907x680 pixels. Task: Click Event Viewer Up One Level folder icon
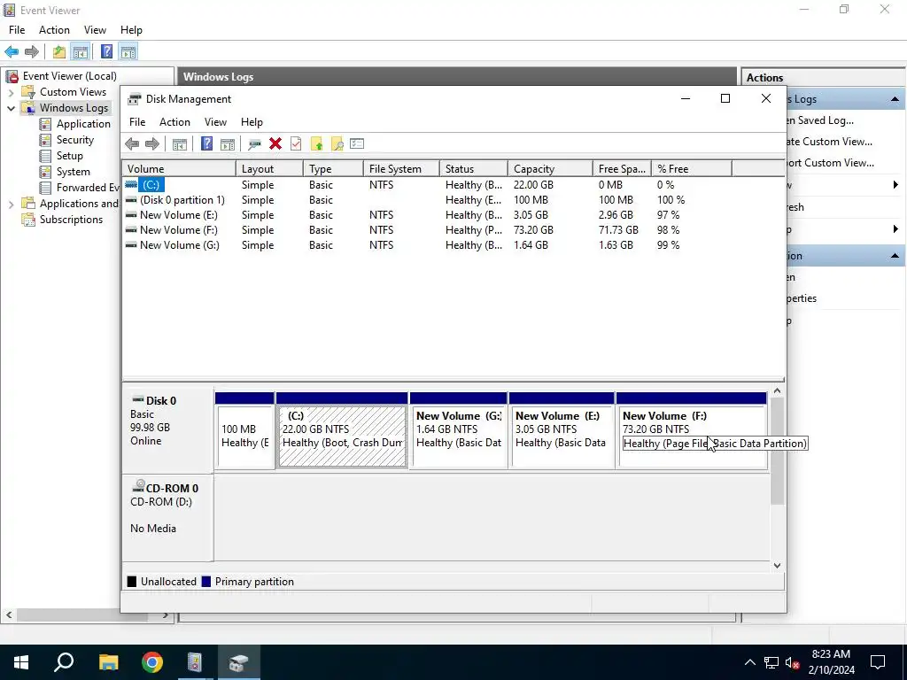coord(59,52)
